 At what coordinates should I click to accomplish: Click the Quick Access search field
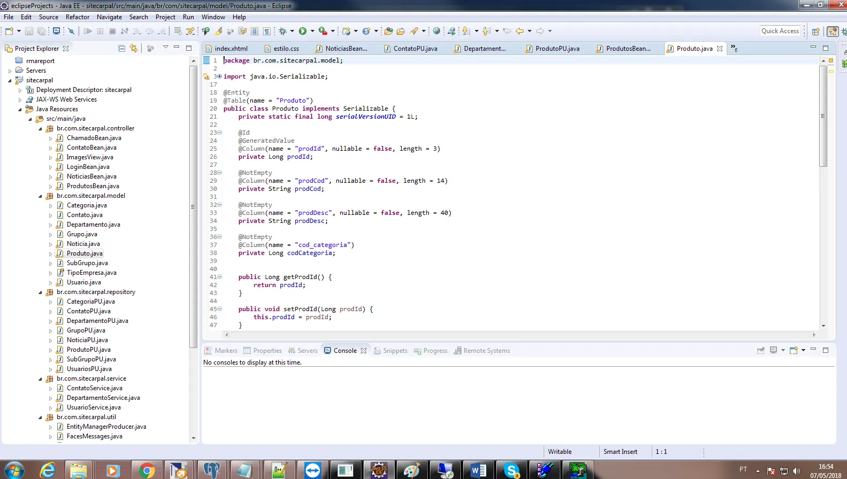click(x=780, y=31)
